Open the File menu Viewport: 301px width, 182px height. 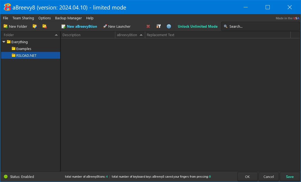tap(5, 18)
